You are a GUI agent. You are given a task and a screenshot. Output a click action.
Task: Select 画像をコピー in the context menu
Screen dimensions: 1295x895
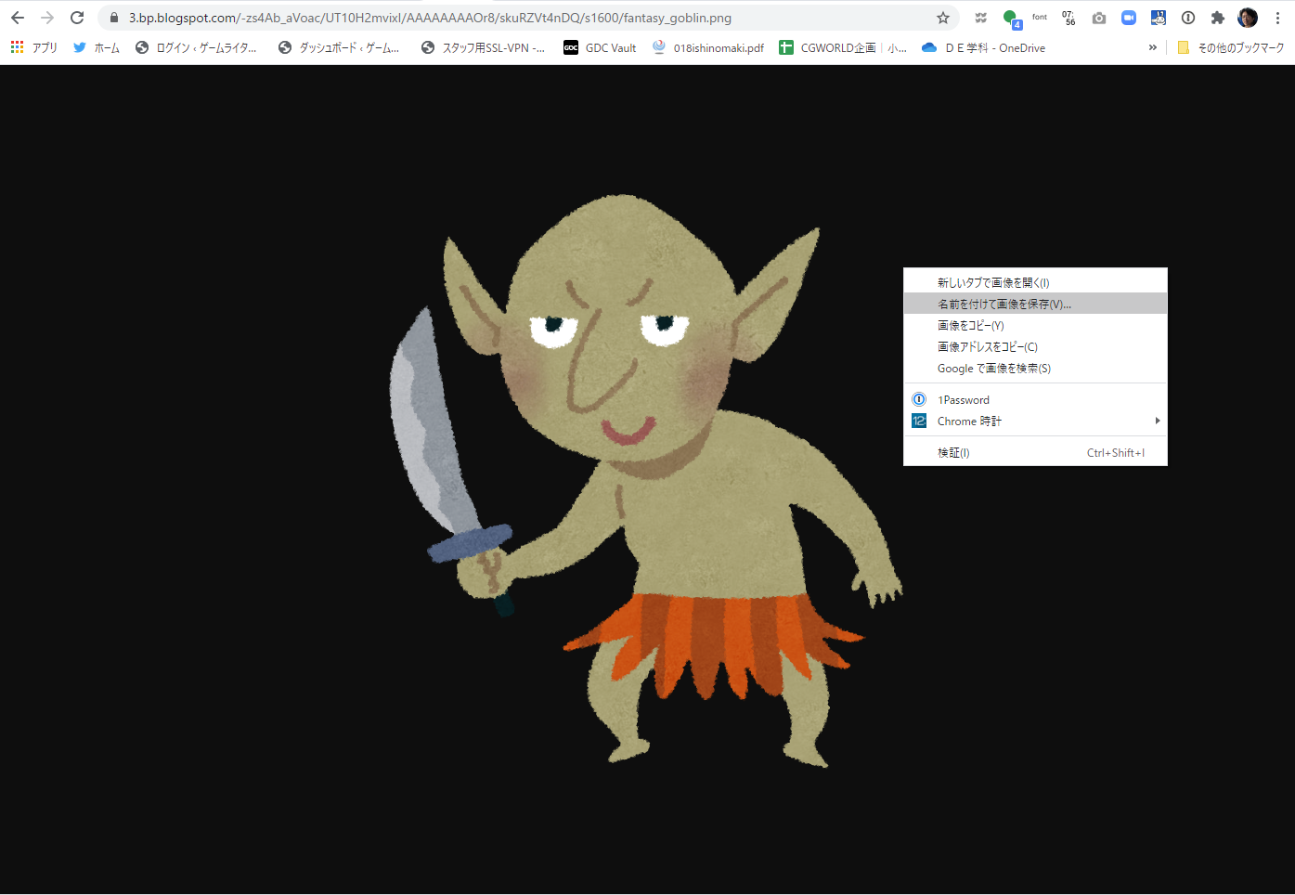tap(1035, 325)
